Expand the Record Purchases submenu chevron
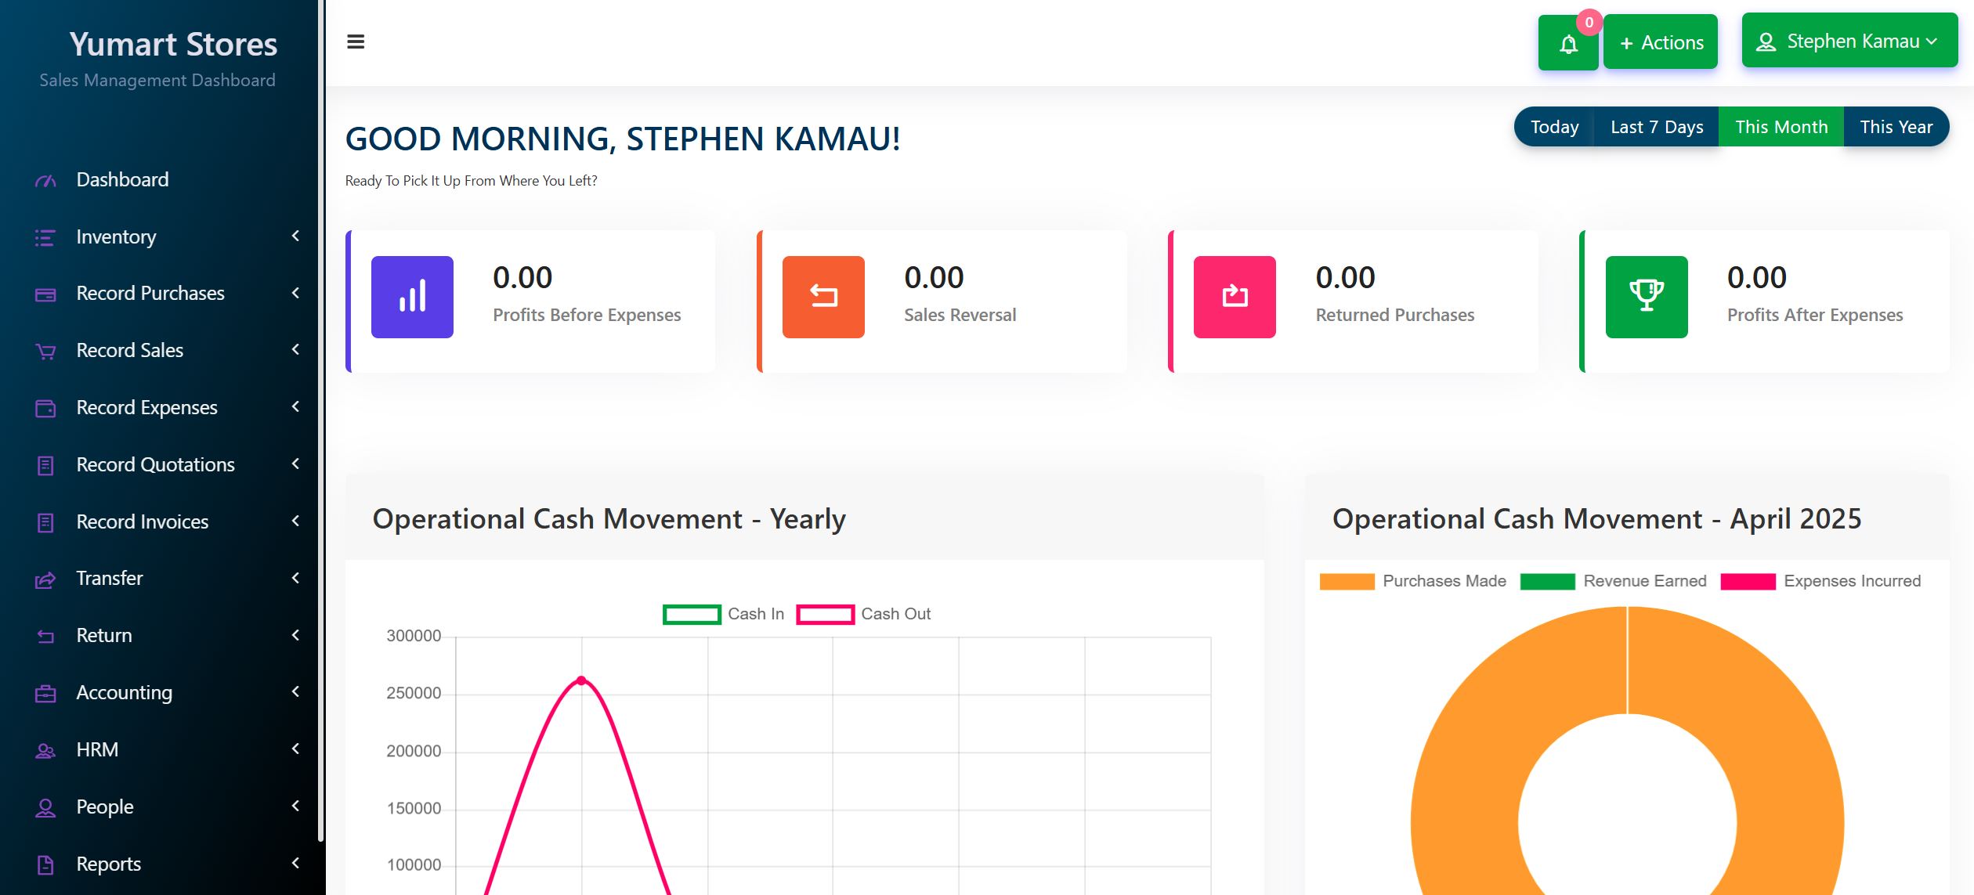This screenshot has height=895, width=1974. click(295, 293)
